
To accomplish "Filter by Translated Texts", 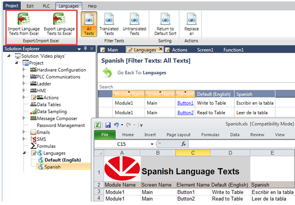I will (109, 20).
